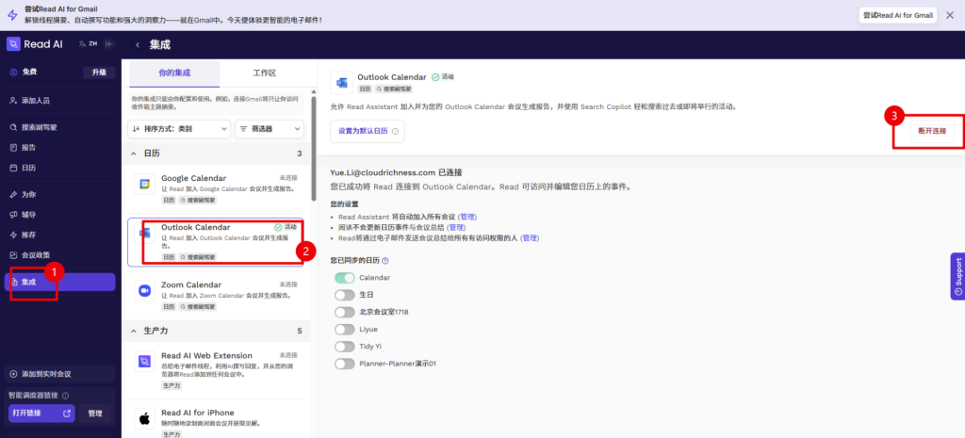Click the Zoom Calendar integration icon

pos(145,291)
